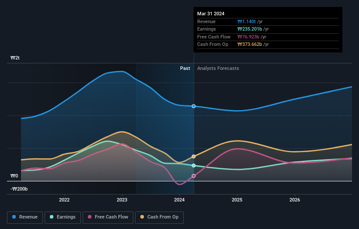Click the Mar 31 2024 tooltip date

(211, 14)
